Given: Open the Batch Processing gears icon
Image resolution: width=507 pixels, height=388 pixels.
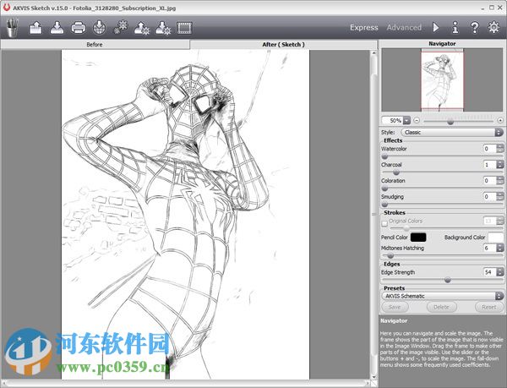Looking at the screenshot, I should click(x=121, y=28).
